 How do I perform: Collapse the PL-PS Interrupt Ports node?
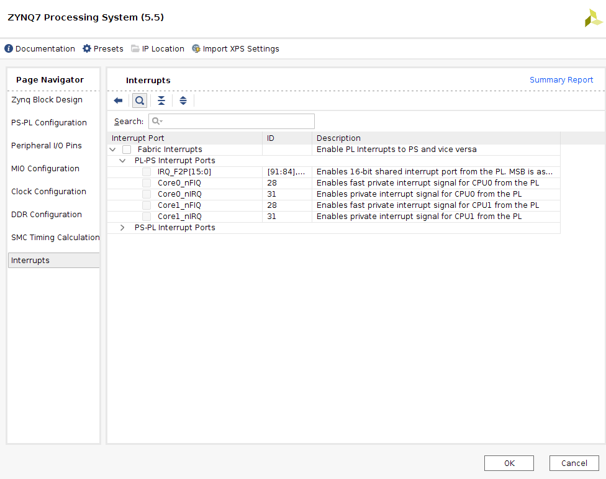click(x=122, y=161)
